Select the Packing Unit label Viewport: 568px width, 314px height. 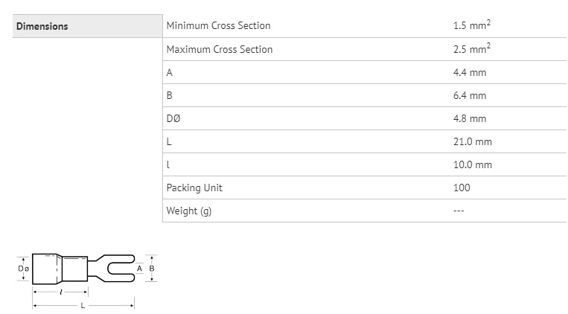[194, 188]
